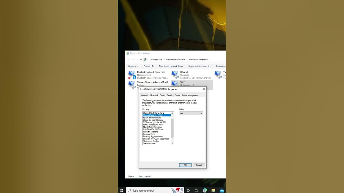
Task: Go up one folder level arrow
Action: coord(141,60)
